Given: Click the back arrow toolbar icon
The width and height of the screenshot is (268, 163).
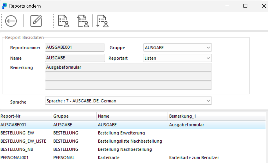Looking at the screenshot, I should click(x=11, y=21).
